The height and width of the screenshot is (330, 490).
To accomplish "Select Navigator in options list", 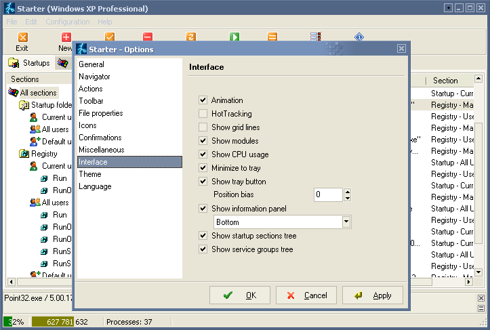I will (129, 77).
